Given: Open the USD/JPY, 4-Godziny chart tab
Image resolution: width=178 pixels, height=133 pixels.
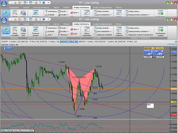Looking at the screenshot, I should 11,42.
